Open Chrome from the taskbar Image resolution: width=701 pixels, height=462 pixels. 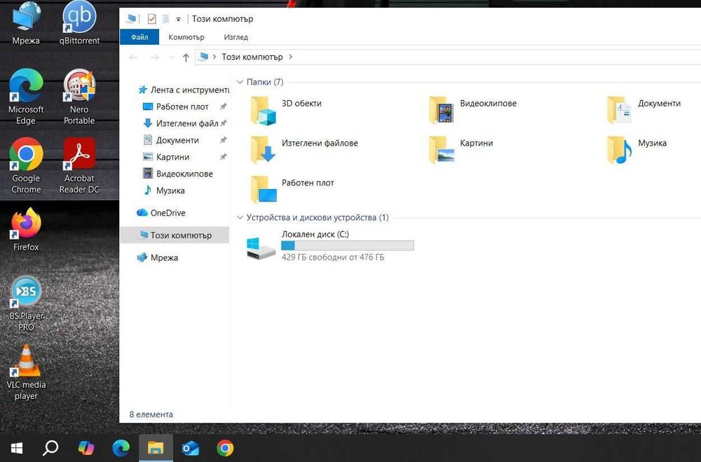[x=225, y=448]
